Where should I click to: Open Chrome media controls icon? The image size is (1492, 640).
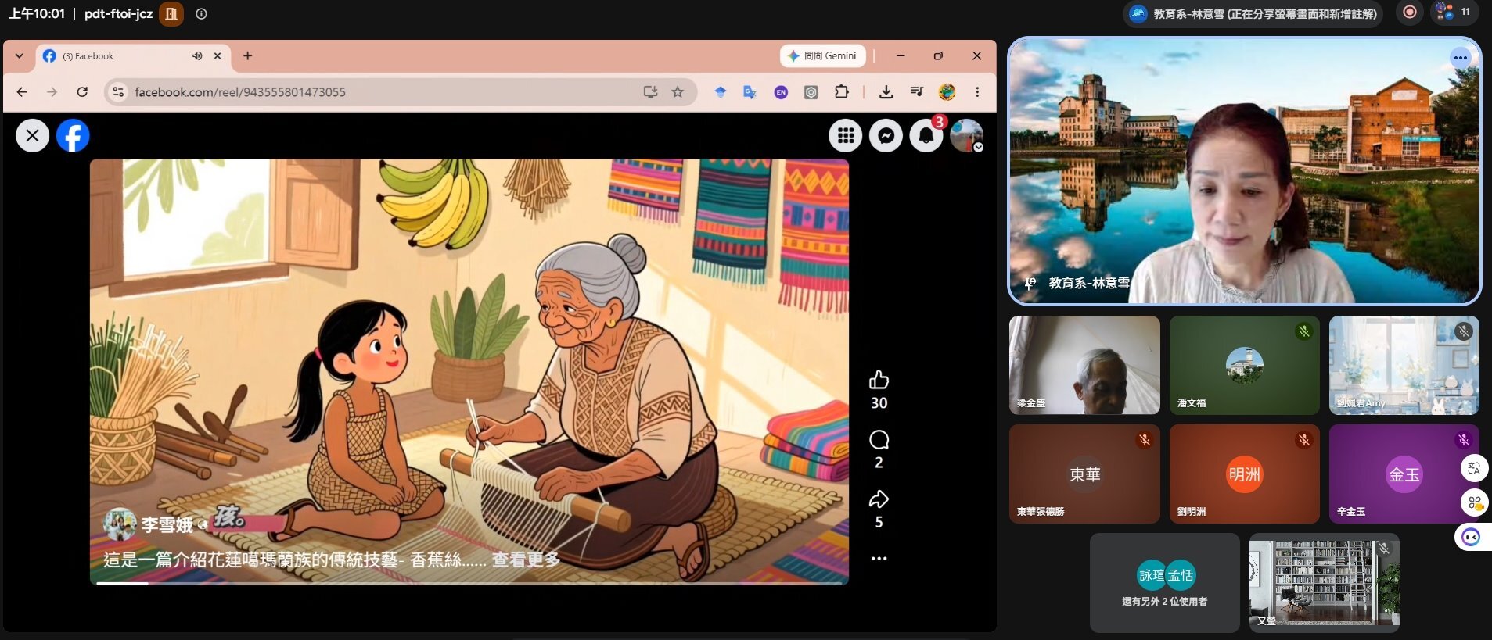(x=917, y=92)
